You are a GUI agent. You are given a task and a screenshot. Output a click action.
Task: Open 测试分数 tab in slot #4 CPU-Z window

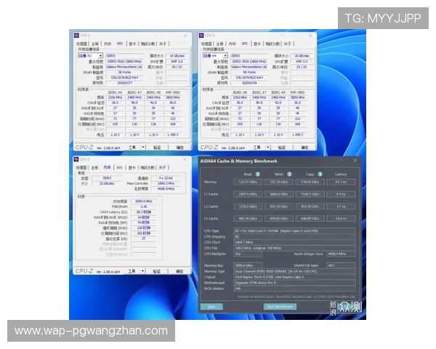click(x=272, y=44)
